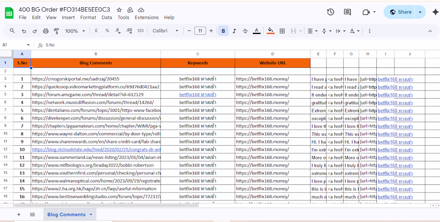Open the Tools menu

(123, 17)
